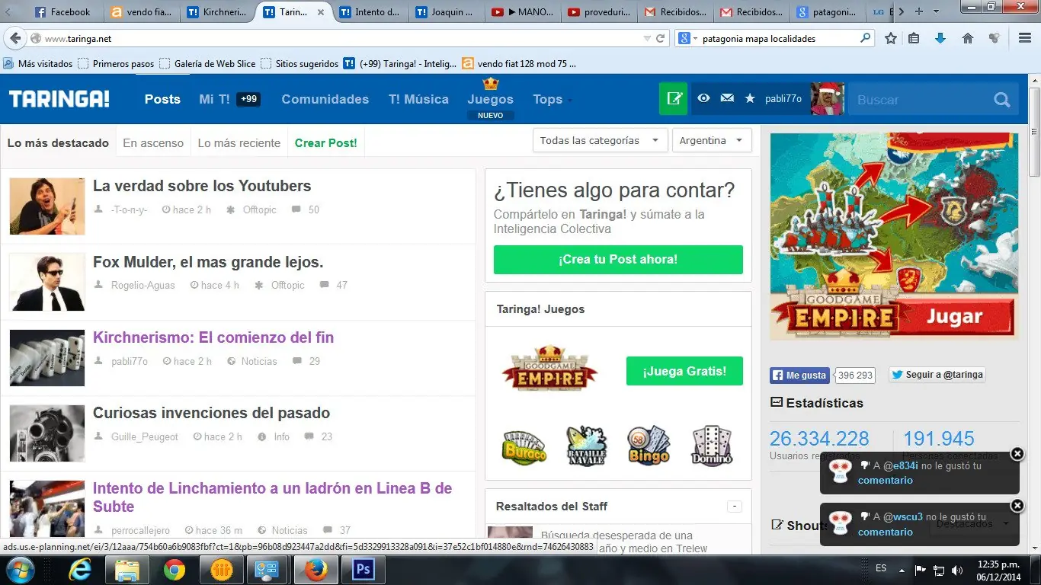Open a new browser tab with plus

[918, 11]
